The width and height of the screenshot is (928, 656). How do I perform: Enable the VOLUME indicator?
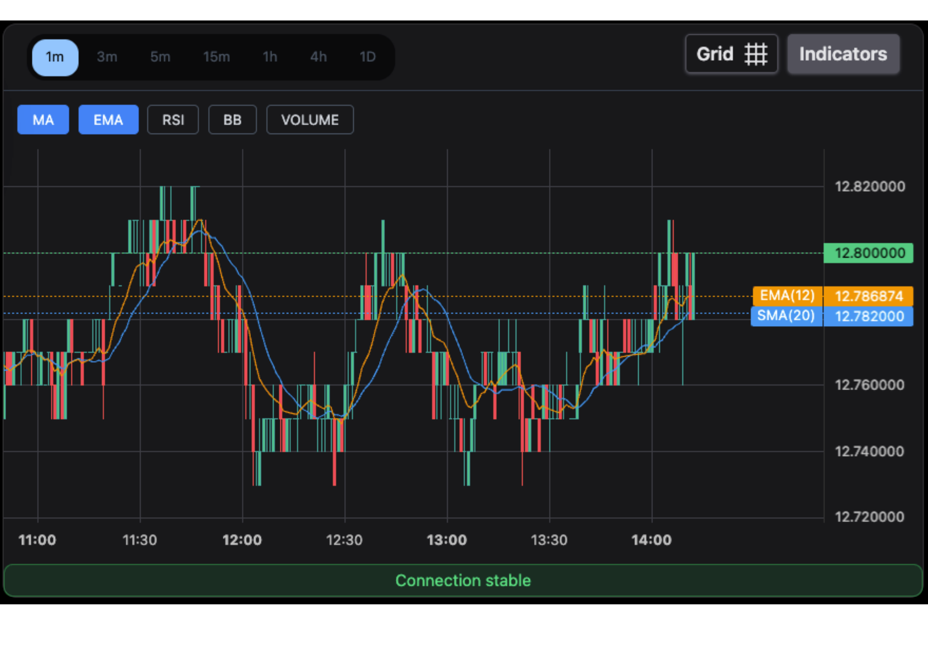click(x=310, y=120)
